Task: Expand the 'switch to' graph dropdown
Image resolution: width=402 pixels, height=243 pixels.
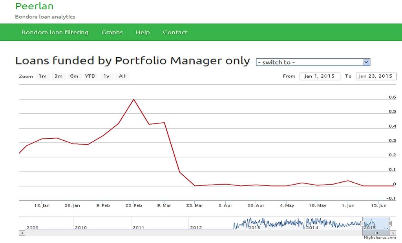Action: [313, 62]
